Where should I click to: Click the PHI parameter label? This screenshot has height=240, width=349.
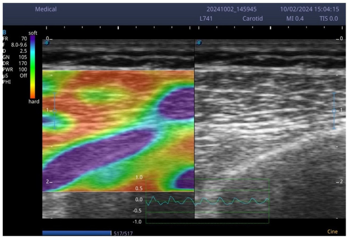pyautogui.click(x=7, y=82)
